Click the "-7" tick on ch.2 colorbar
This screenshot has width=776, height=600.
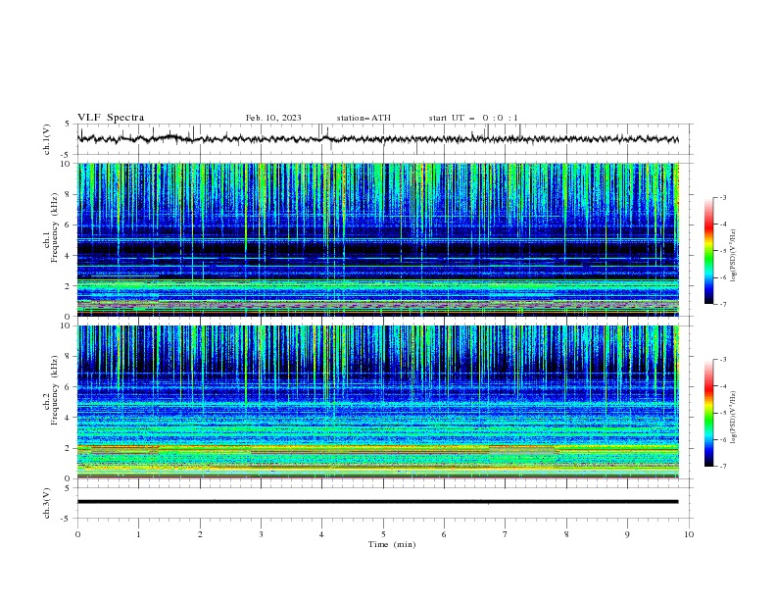723,466
